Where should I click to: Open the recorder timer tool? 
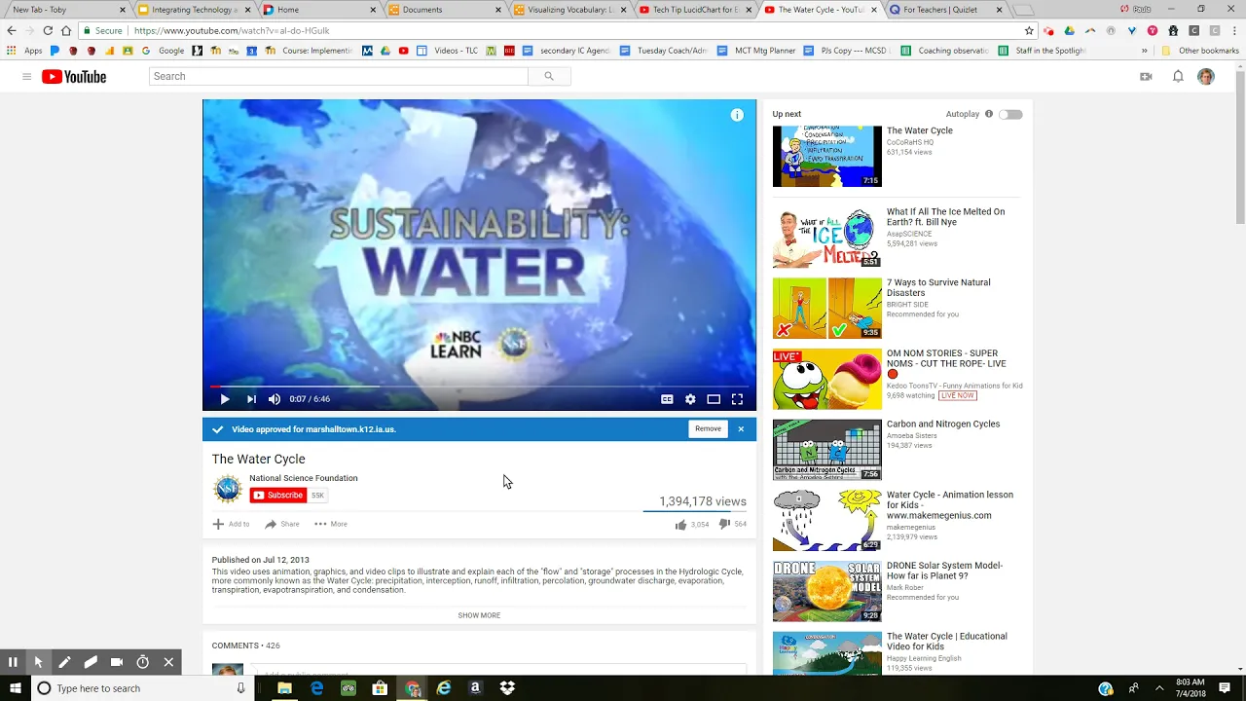click(x=142, y=662)
